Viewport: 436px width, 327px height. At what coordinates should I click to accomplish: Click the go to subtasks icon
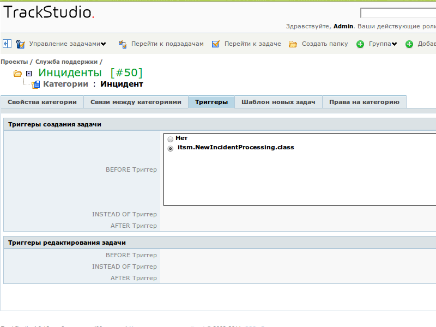pyautogui.click(x=123, y=44)
